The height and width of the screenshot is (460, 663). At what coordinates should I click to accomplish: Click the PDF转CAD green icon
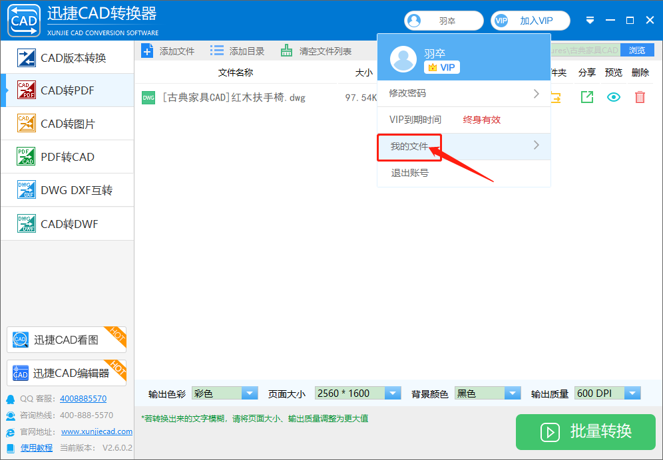(x=26, y=157)
